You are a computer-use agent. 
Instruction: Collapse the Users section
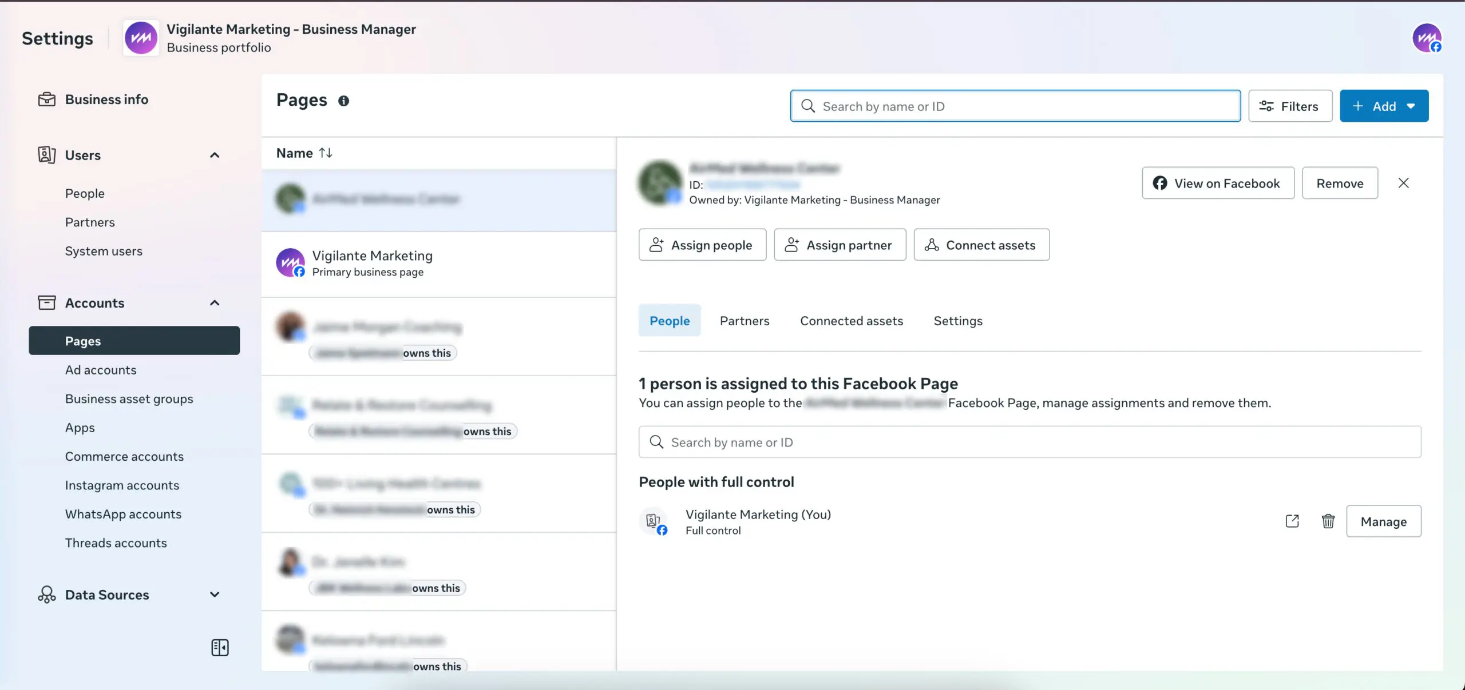(215, 155)
